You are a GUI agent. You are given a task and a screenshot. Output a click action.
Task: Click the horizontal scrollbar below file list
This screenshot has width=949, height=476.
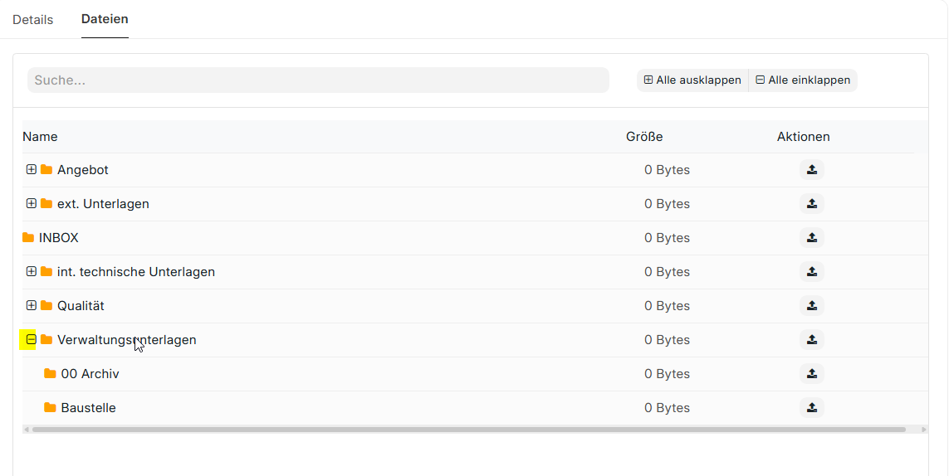[x=468, y=430]
